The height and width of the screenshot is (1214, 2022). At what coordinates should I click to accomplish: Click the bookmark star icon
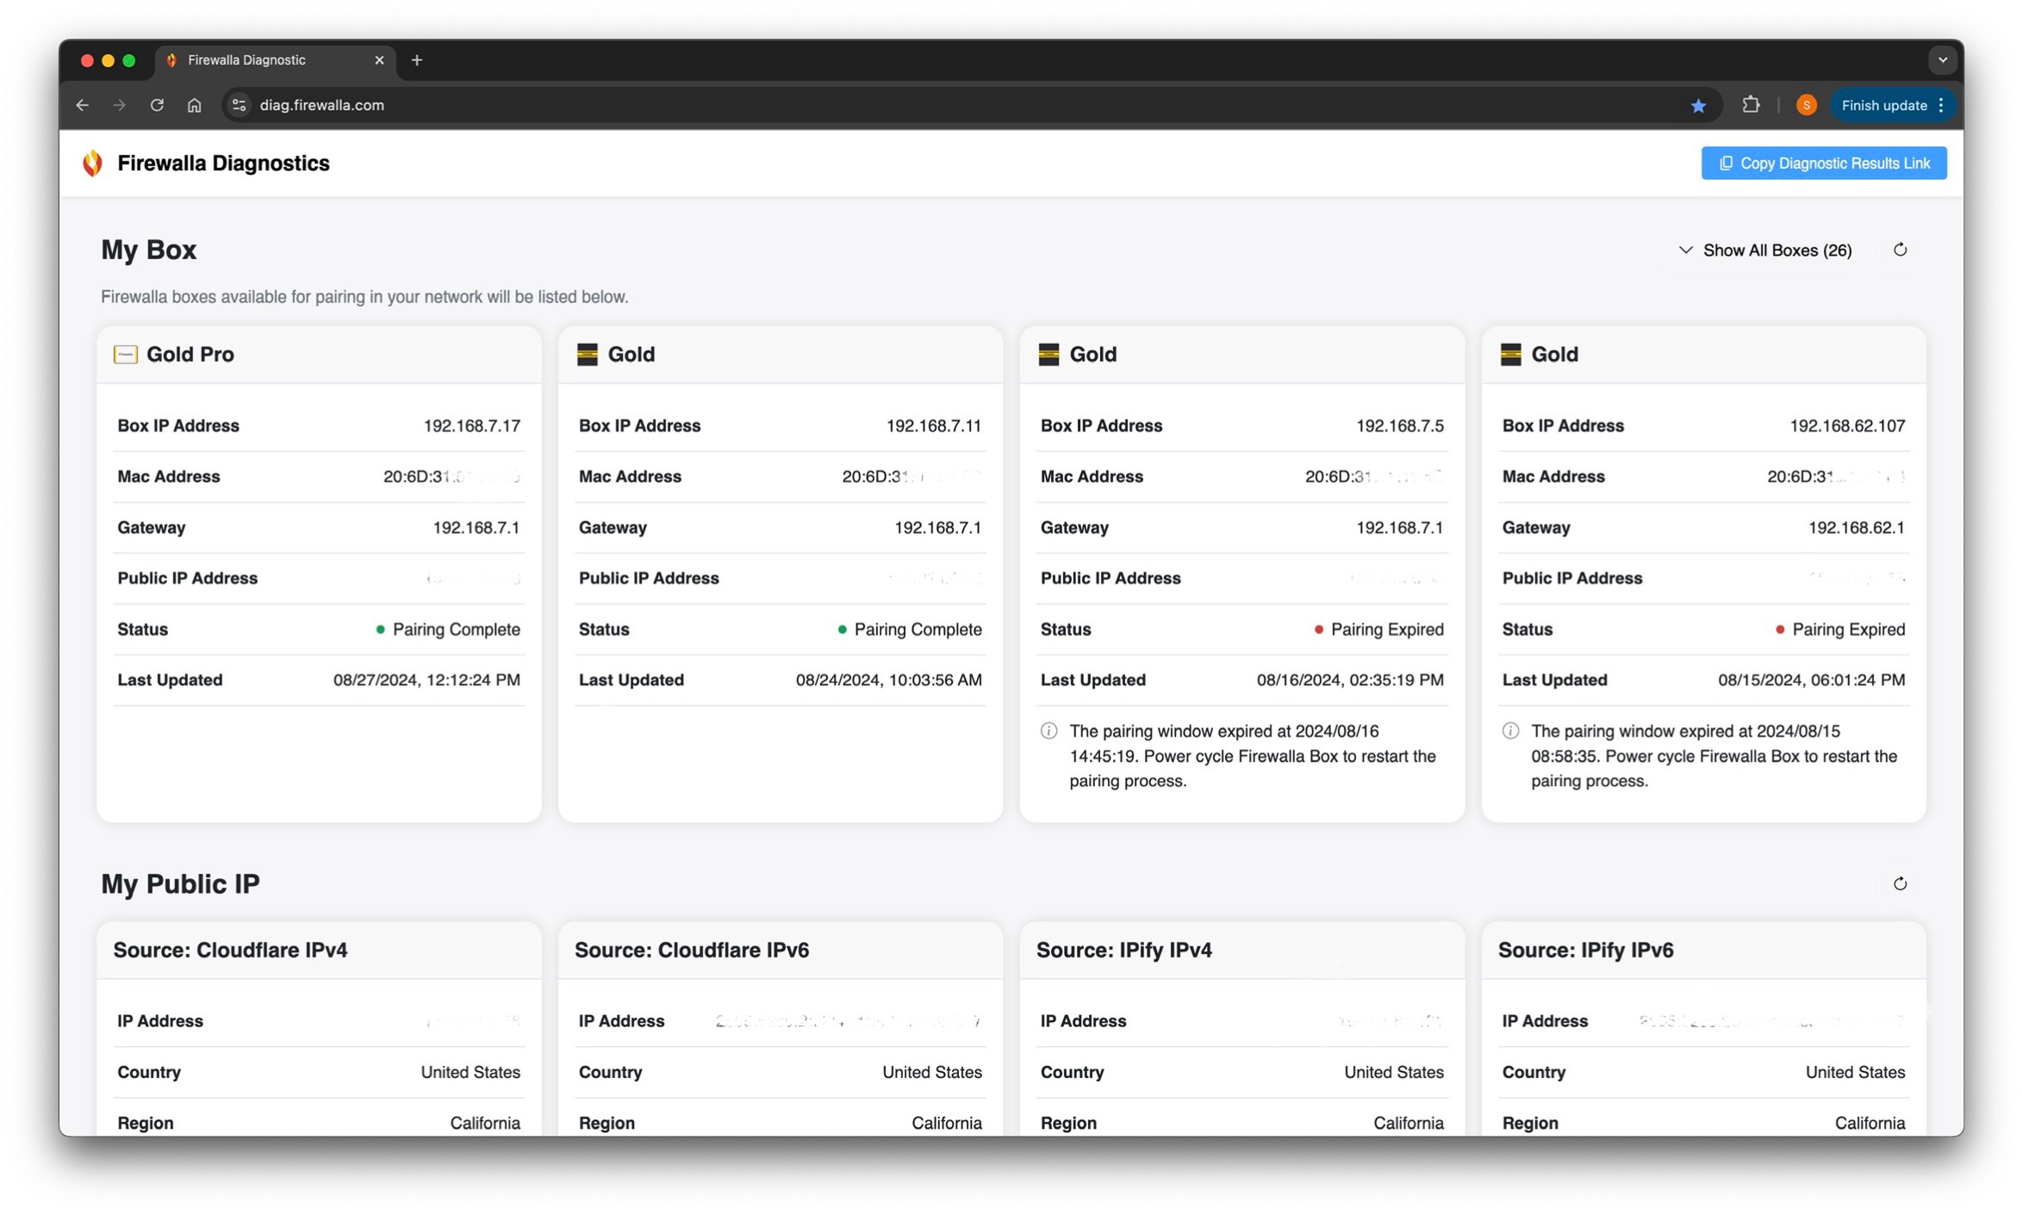coord(1697,105)
